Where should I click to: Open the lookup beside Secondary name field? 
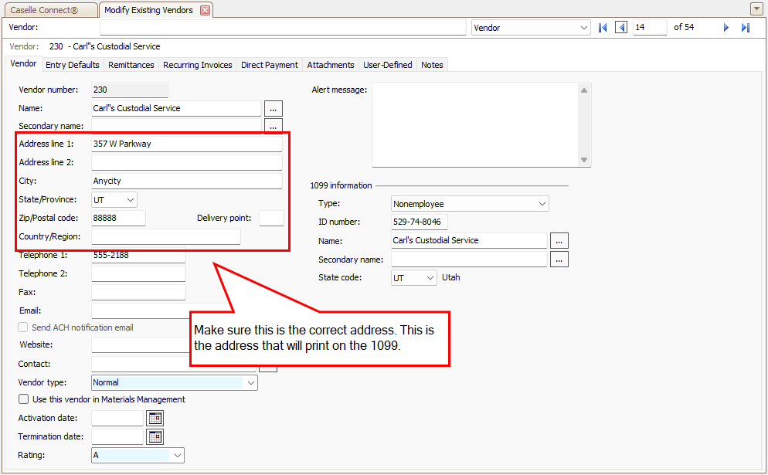coord(273,126)
